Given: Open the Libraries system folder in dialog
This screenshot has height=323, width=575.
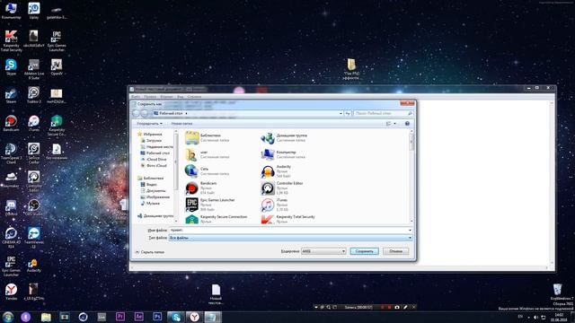Looking at the screenshot, I should pyautogui.click(x=208, y=137).
